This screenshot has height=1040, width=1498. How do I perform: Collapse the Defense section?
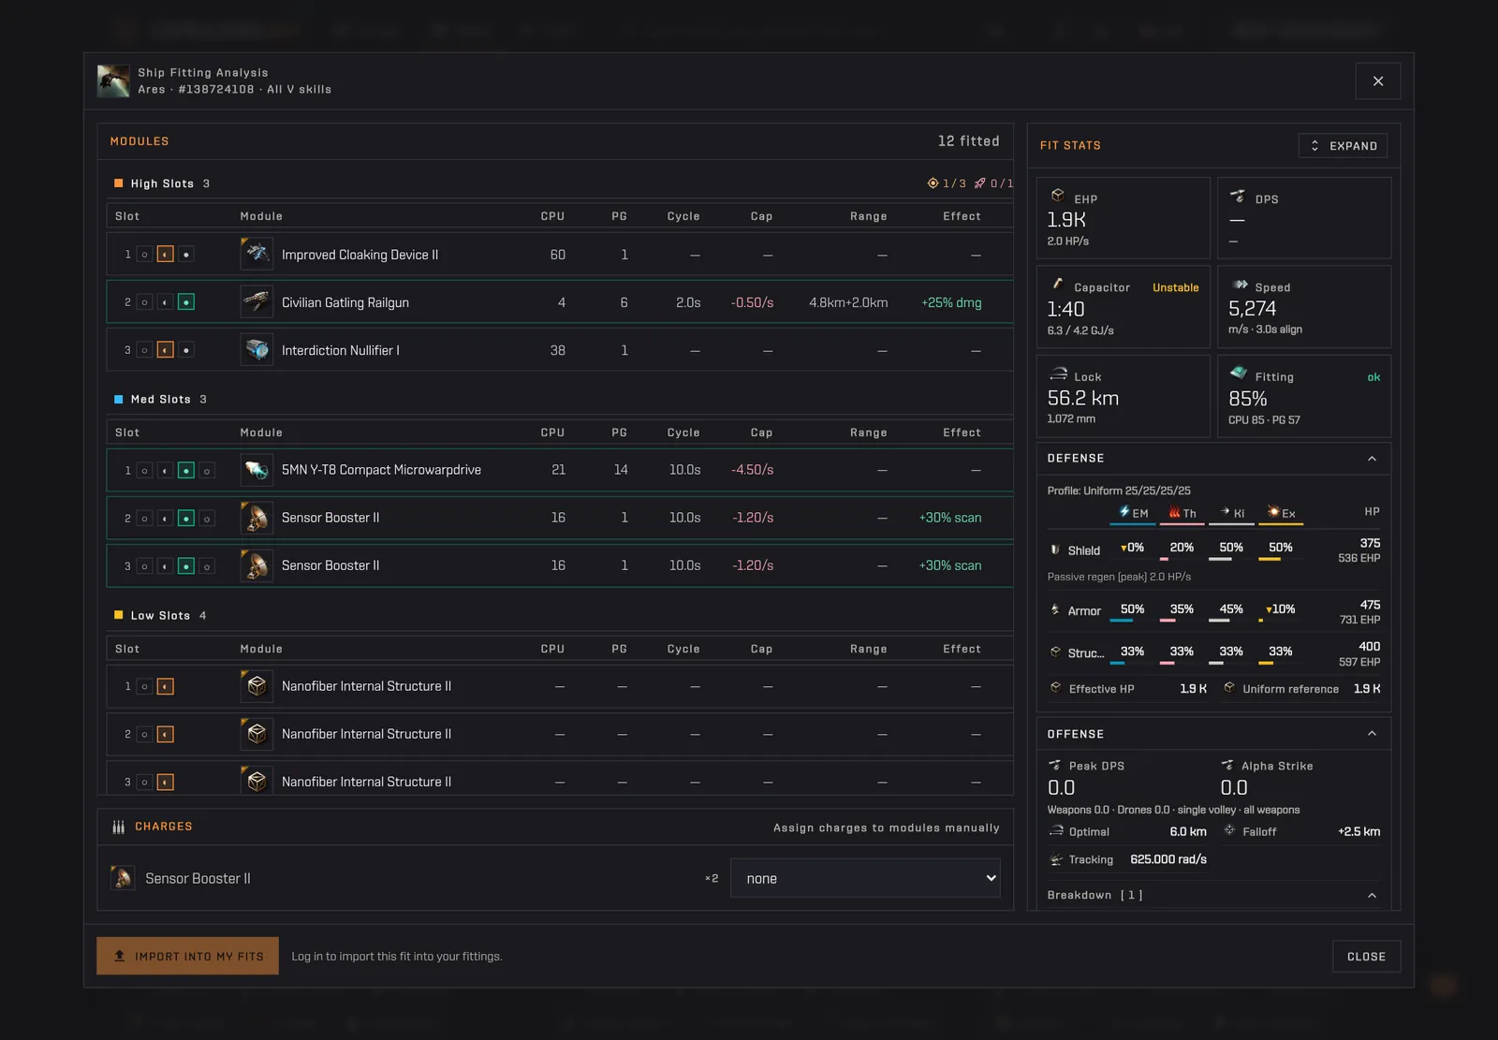pos(1372,459)
